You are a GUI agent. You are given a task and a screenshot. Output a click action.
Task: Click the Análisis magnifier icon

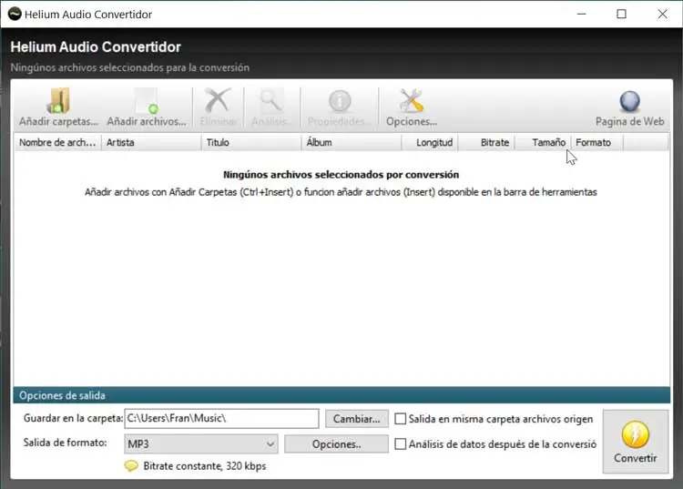coord(271,100)
